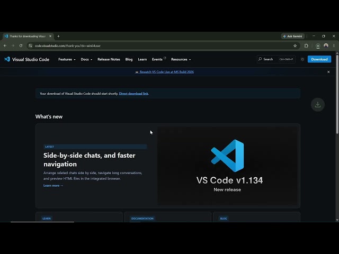Minimize the Chrome browser window
The width and height of the screenshot is (339, 254).
[x=314, y=36]
